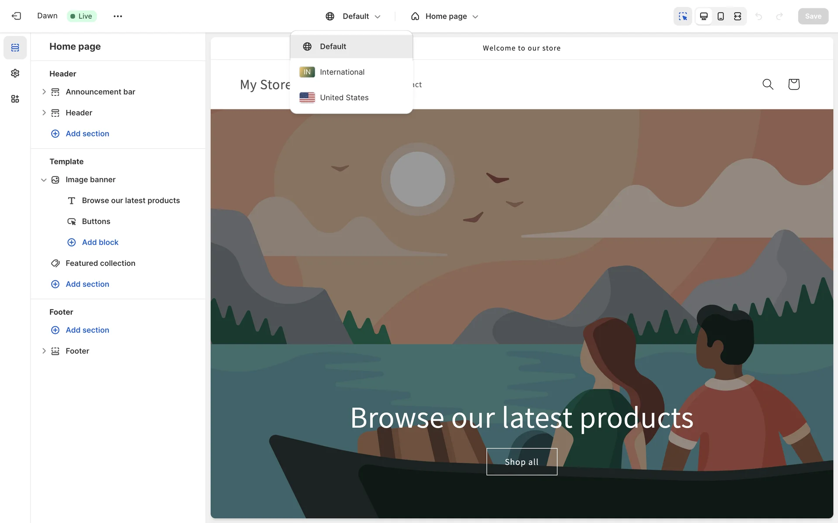Switch to desktop preview
This screenshot has height=523, width=838.
[x=704, y=16]
